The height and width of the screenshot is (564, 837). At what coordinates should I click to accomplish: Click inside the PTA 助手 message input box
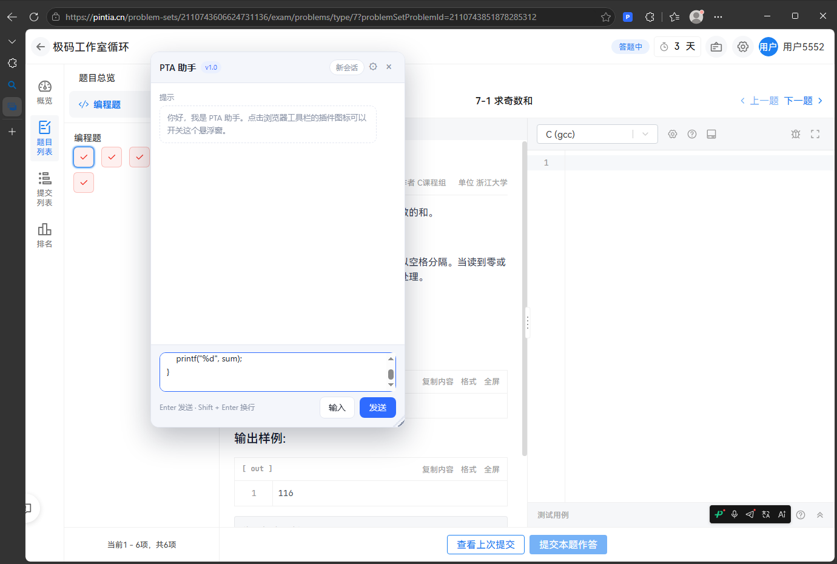pos(278,372)
